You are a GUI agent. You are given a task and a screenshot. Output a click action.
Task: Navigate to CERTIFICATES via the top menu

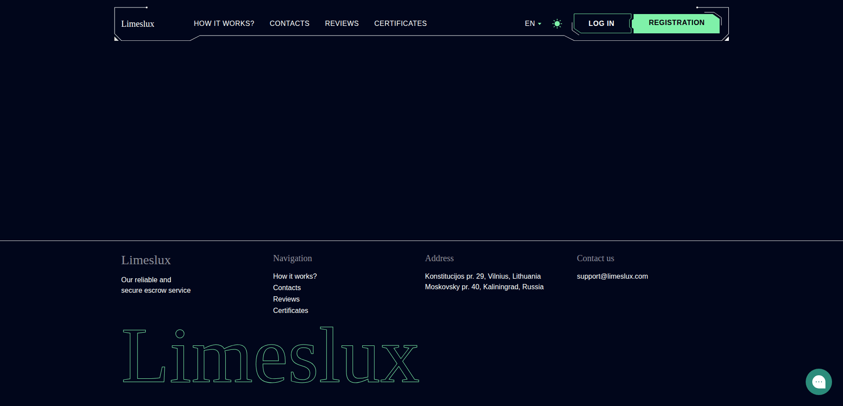point(400,23)
